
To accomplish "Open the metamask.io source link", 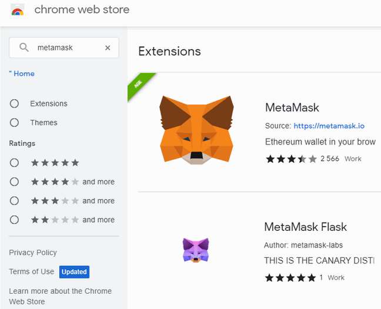I will pos(329,126).
